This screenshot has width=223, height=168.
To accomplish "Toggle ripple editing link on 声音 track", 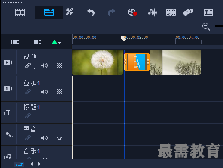I will [x=28, y=138].
